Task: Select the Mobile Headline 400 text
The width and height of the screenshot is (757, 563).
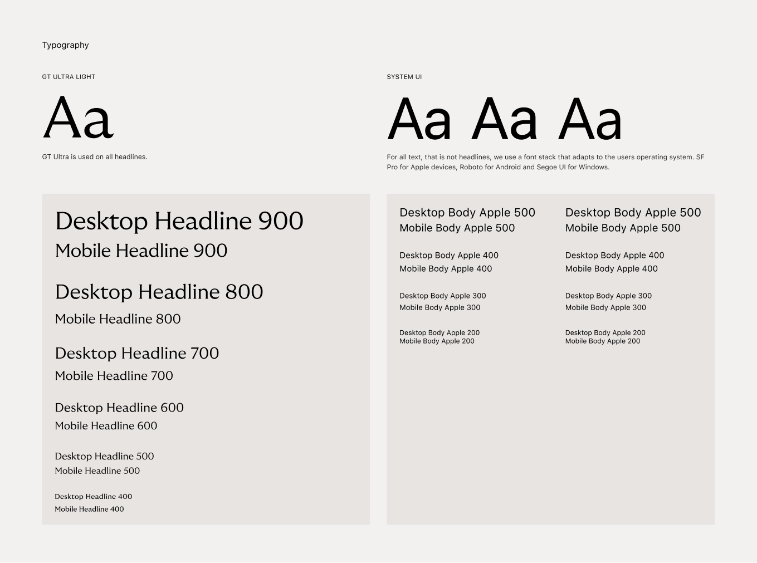Action: pyautogui.click(x=89, y=509)
